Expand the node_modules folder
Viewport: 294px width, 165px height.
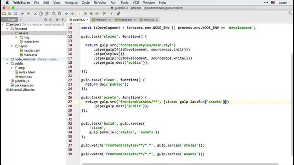7,59
